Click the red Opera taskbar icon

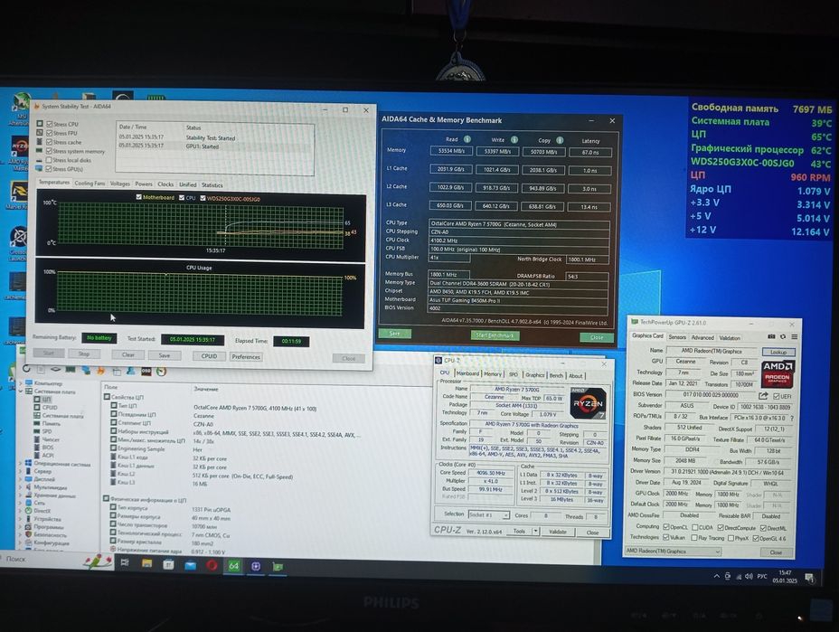212,565
